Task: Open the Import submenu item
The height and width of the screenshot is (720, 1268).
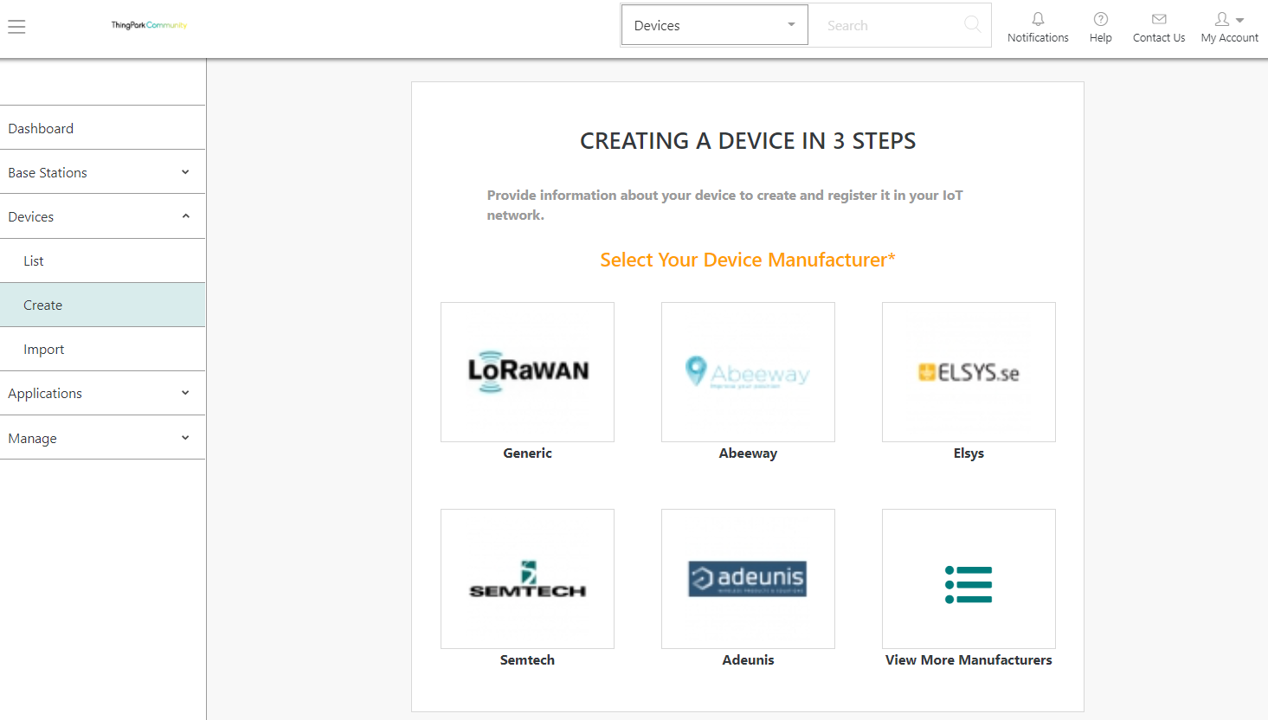Action: pos(103,349)
